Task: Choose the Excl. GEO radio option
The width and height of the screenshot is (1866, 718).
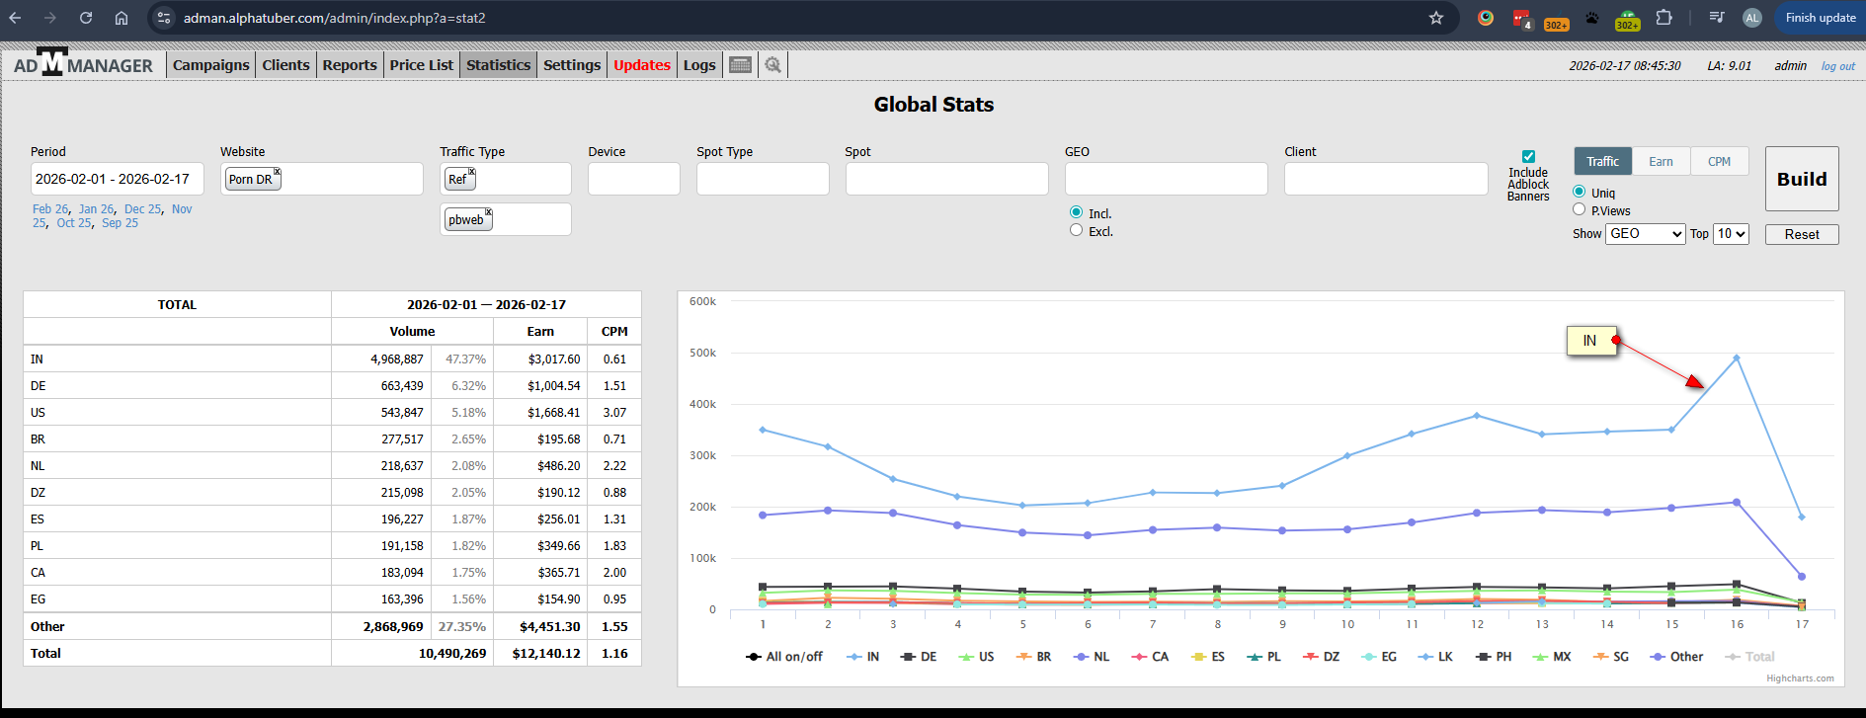Action: pyautogui.click(x=1076, y=230)
